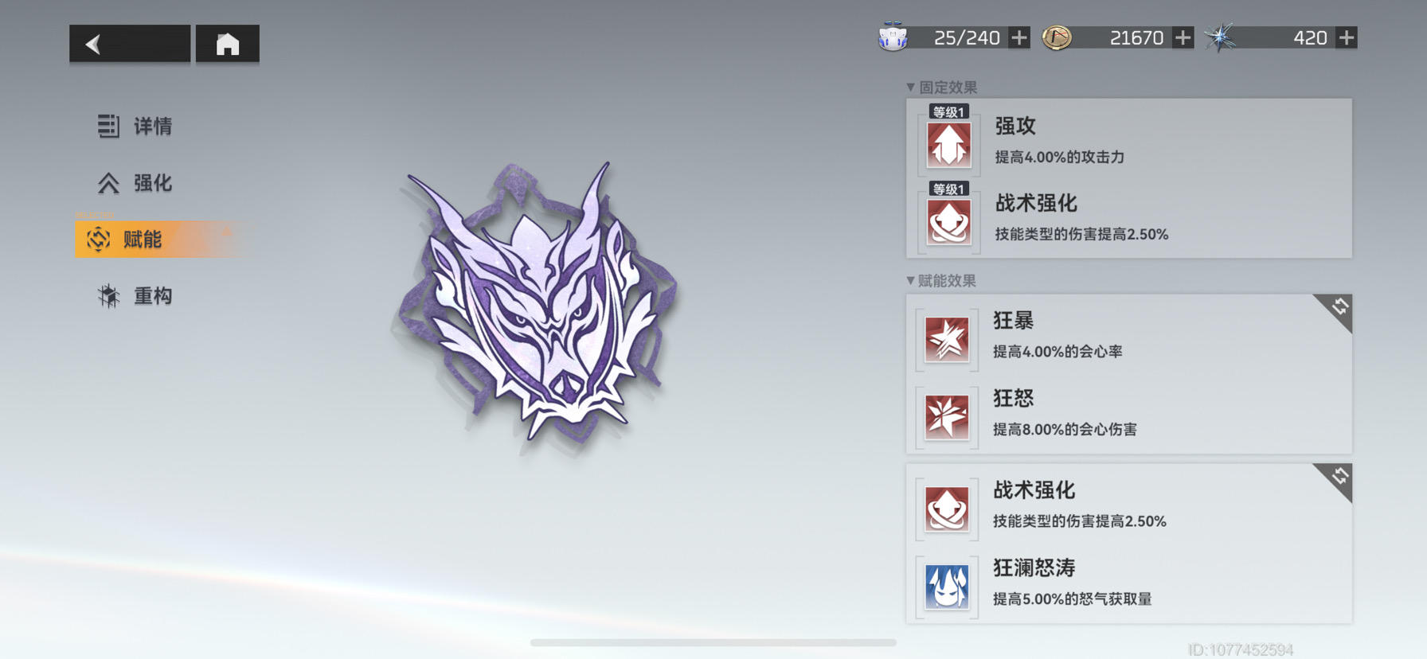This screenshot has width=1427, height=659.
Task: Click the 详情 list icon
Action: coord(108,126)
